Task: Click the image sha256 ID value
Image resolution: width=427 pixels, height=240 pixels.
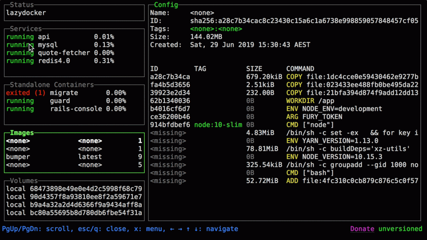Action: tap(304, 21)
